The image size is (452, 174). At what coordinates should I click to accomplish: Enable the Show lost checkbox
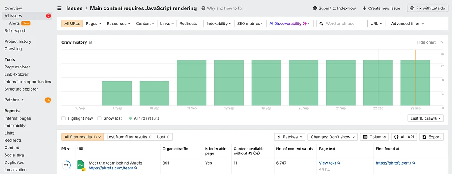click(99, 118)
